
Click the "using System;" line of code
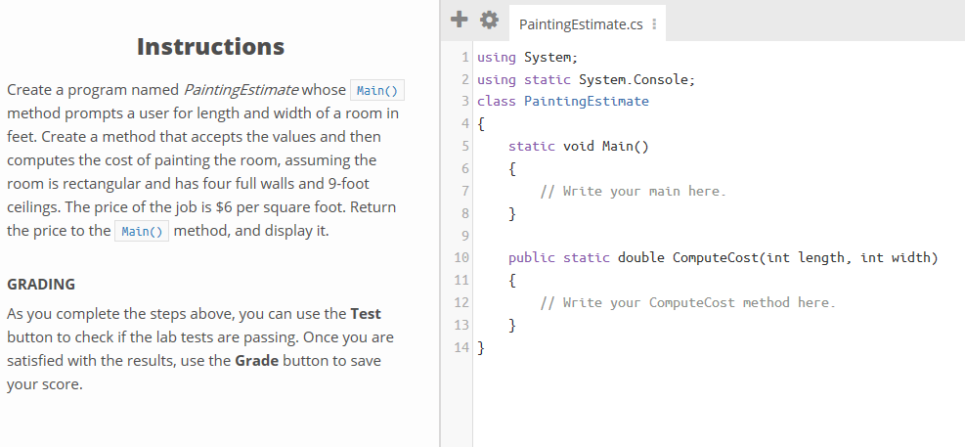click(528, 57)
